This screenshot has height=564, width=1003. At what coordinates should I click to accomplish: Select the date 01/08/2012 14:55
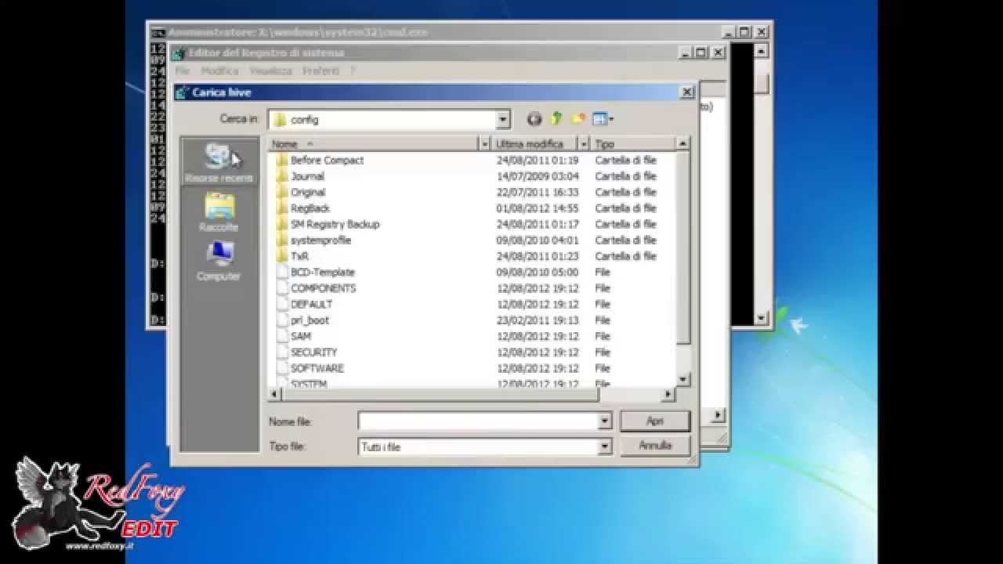[x=538, y=208]
